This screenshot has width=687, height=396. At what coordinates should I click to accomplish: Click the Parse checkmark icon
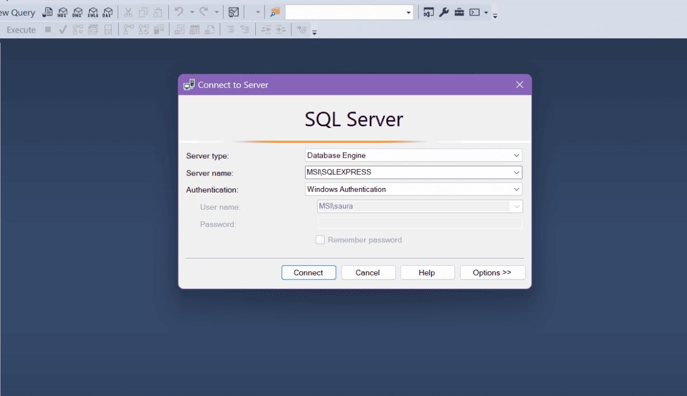click(x=63, y=30)
